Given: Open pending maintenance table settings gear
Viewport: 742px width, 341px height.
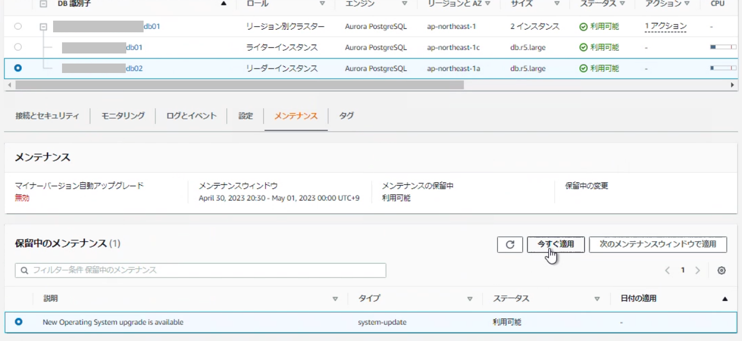Looking at the screenshot, I should (x=721, y=270).
